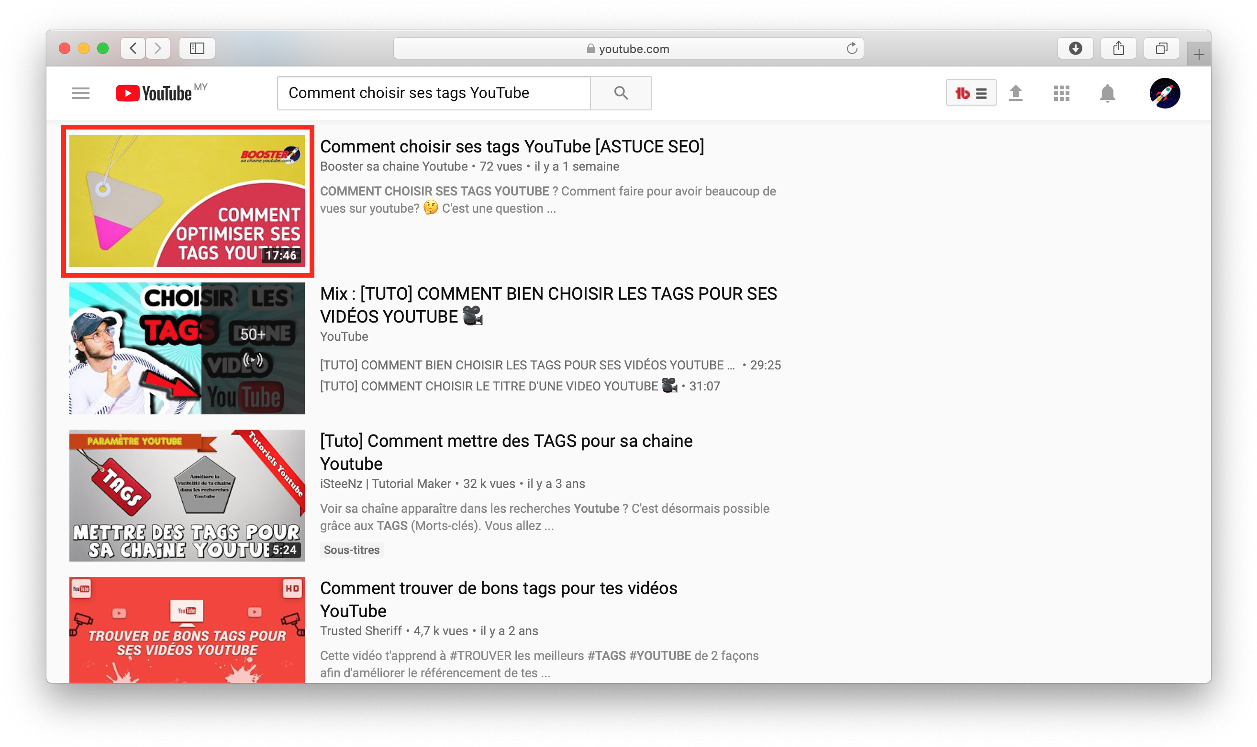Toggle the YouTube navigation drawer
The width and height of the screenshot is (1257, 747).
(x=80, y=93)
